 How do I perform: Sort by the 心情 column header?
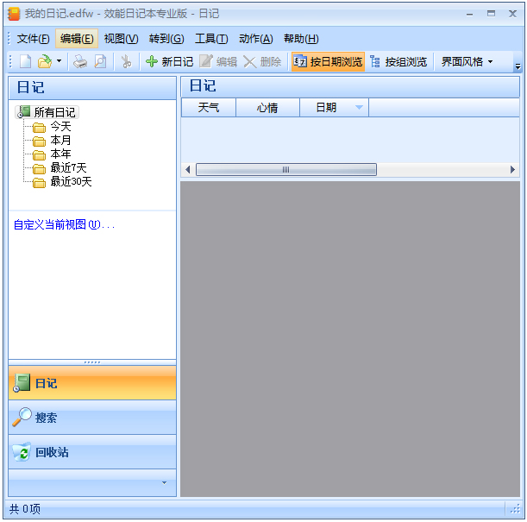(x=267, y=108)
